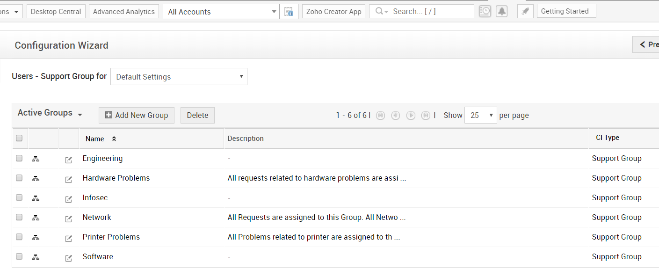Screen dimensions: 659x277
Task: Click the account details icon beside All Accounts
Action: click(289, 12)
